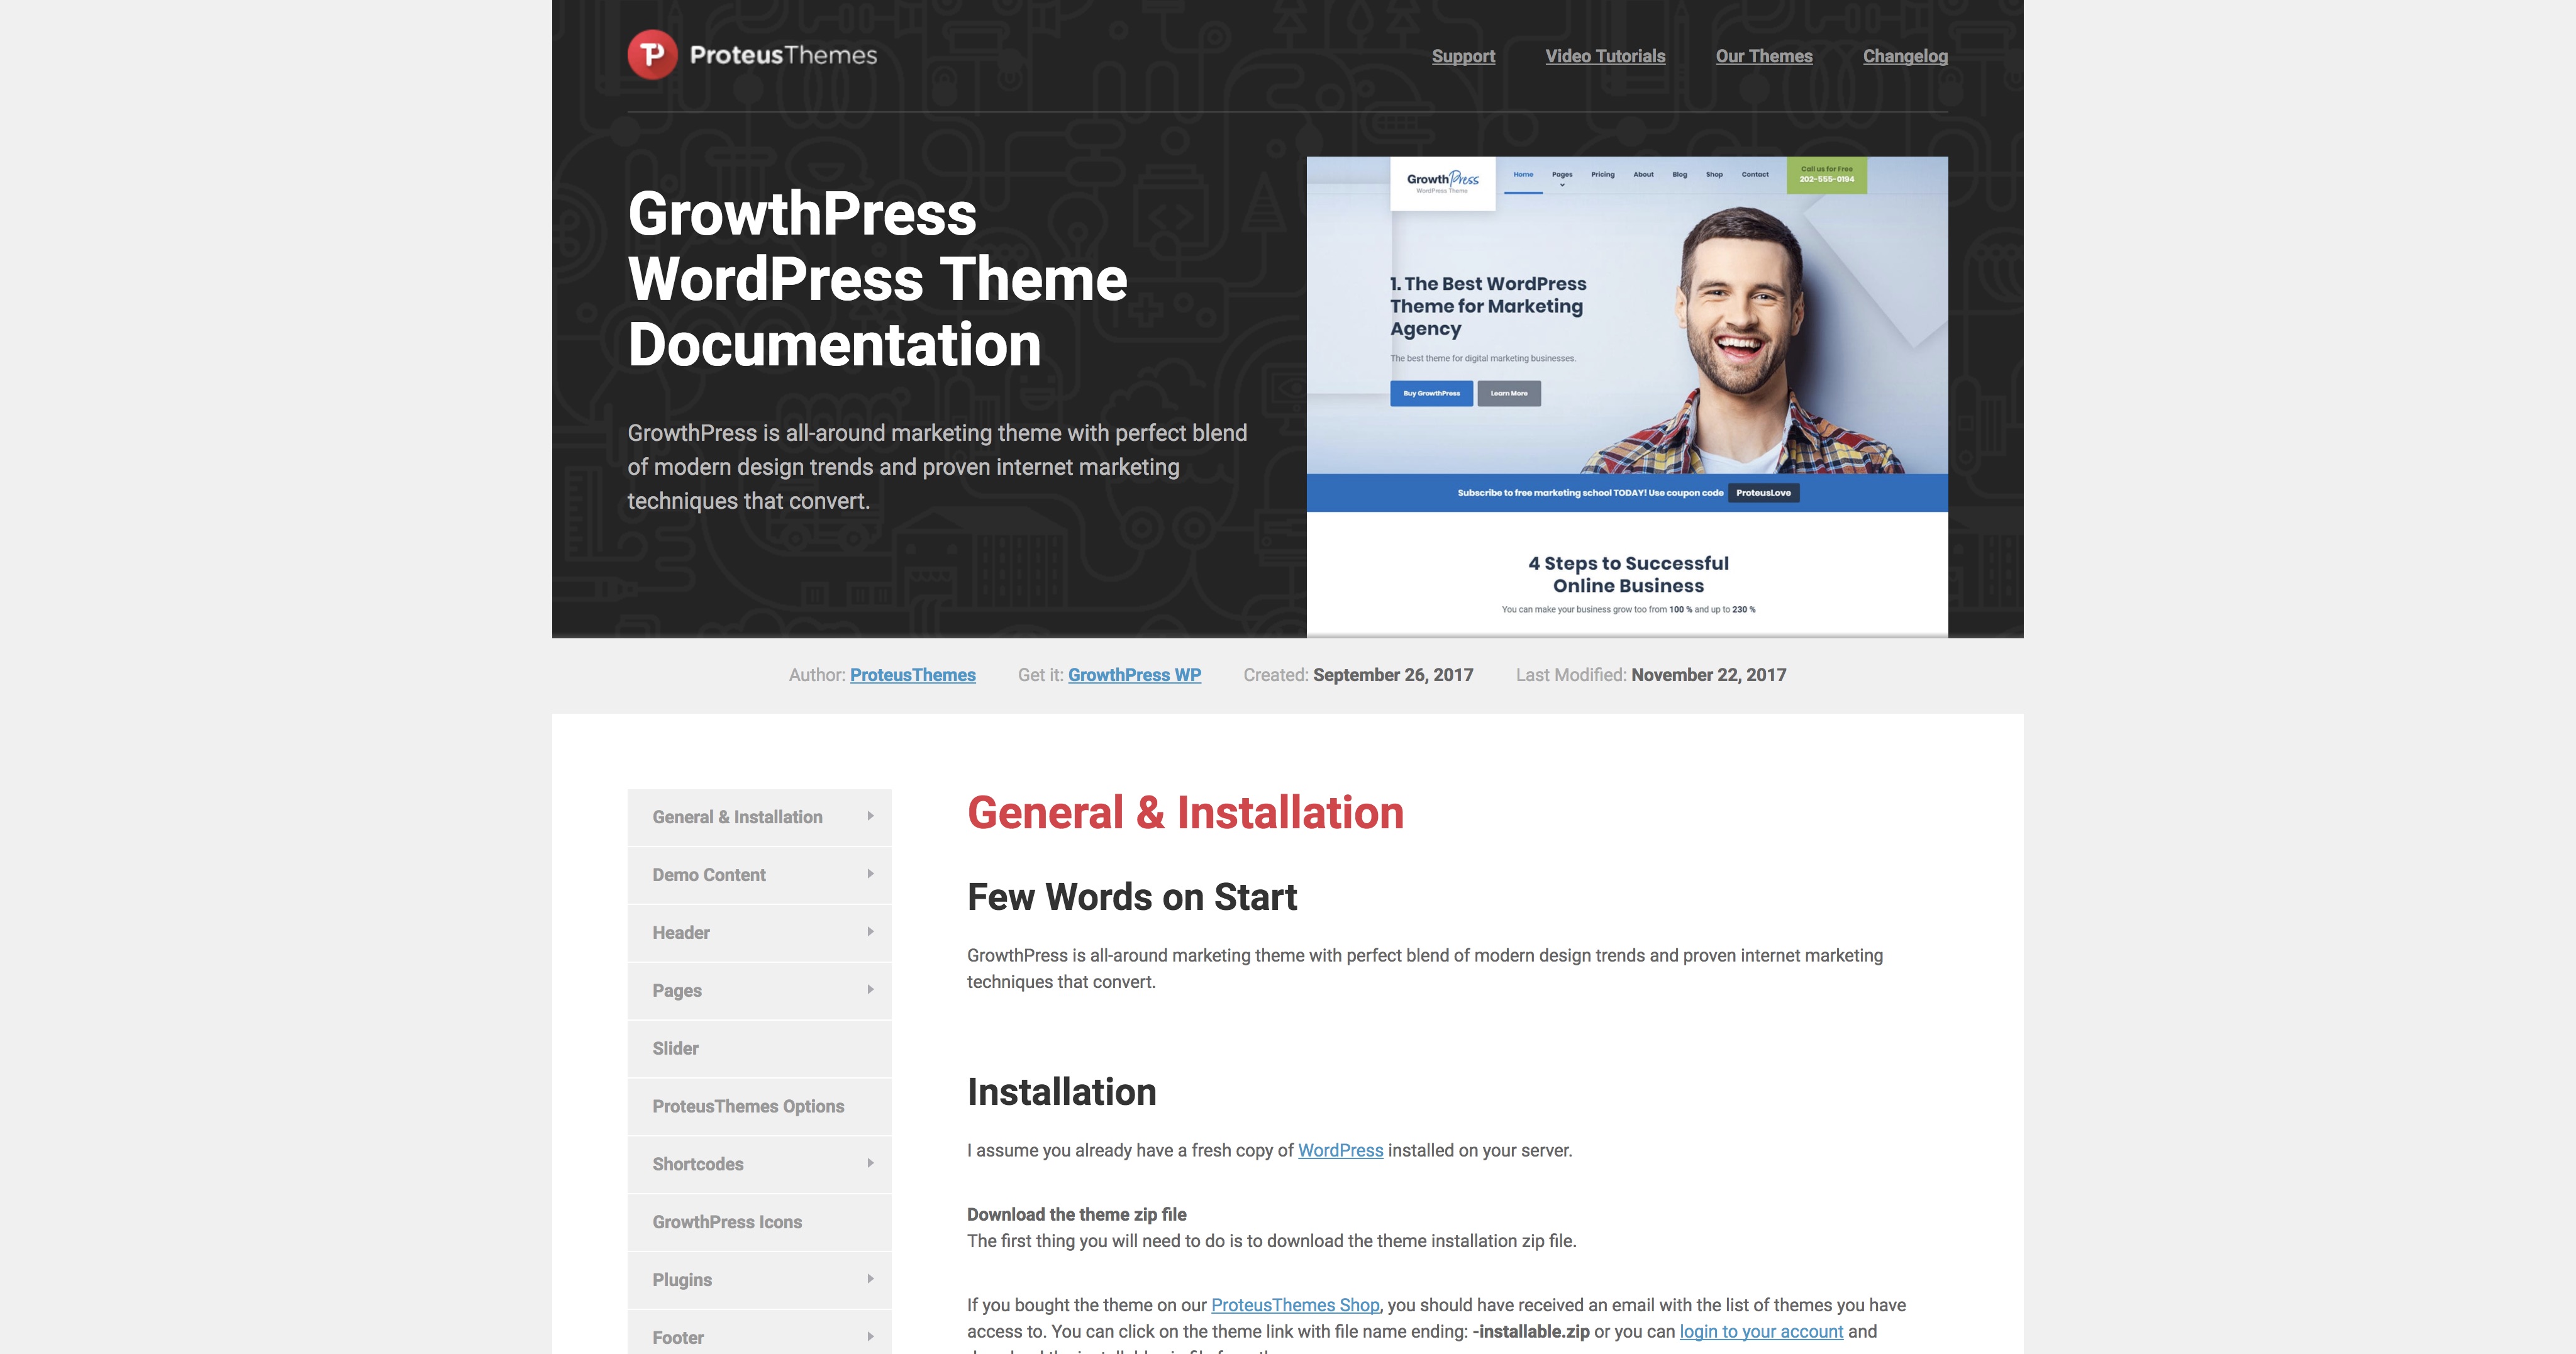Expand the Demo Content arrow
The width and height of the screenshot is (2576, 1354).
[x=870, y=874]
